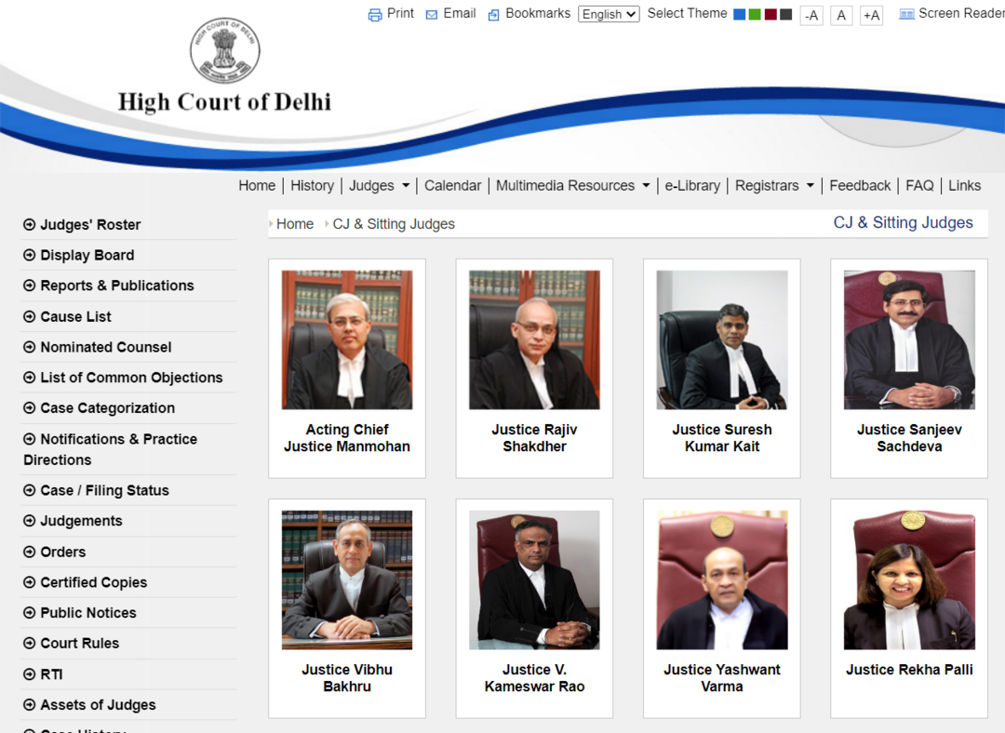Click the arrow icon beside Judges' Roster
The width and height of the screenshot is (1005, 733).
tap(30, 224)
